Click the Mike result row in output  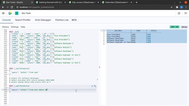click(129, 37)
